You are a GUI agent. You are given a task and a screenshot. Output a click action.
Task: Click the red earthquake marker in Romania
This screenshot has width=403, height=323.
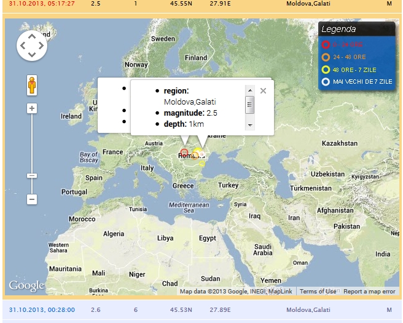[184, 153]
